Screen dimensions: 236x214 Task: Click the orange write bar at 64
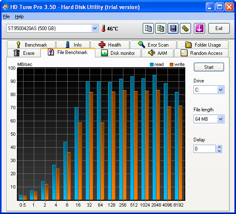tap(102, 161)
